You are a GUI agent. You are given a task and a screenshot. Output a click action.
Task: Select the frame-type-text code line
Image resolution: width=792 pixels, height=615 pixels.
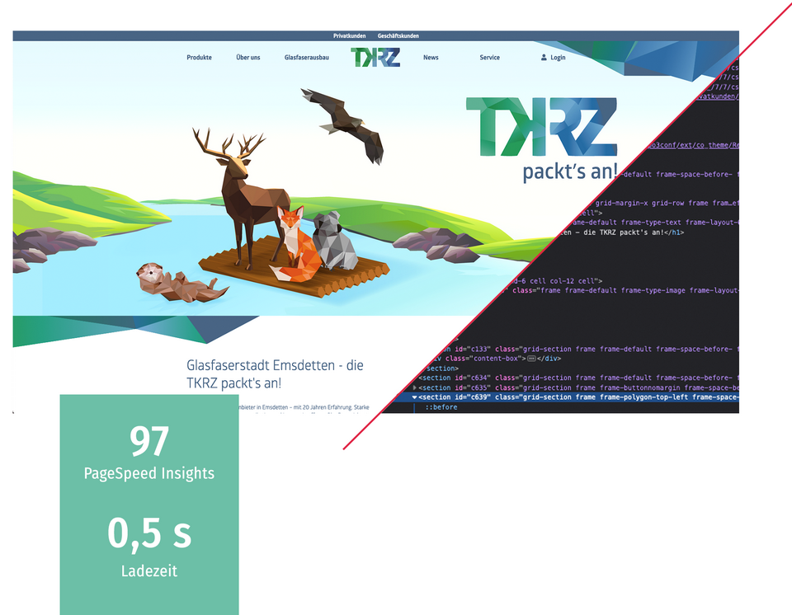pyautogui.click(x=654, y=223)
